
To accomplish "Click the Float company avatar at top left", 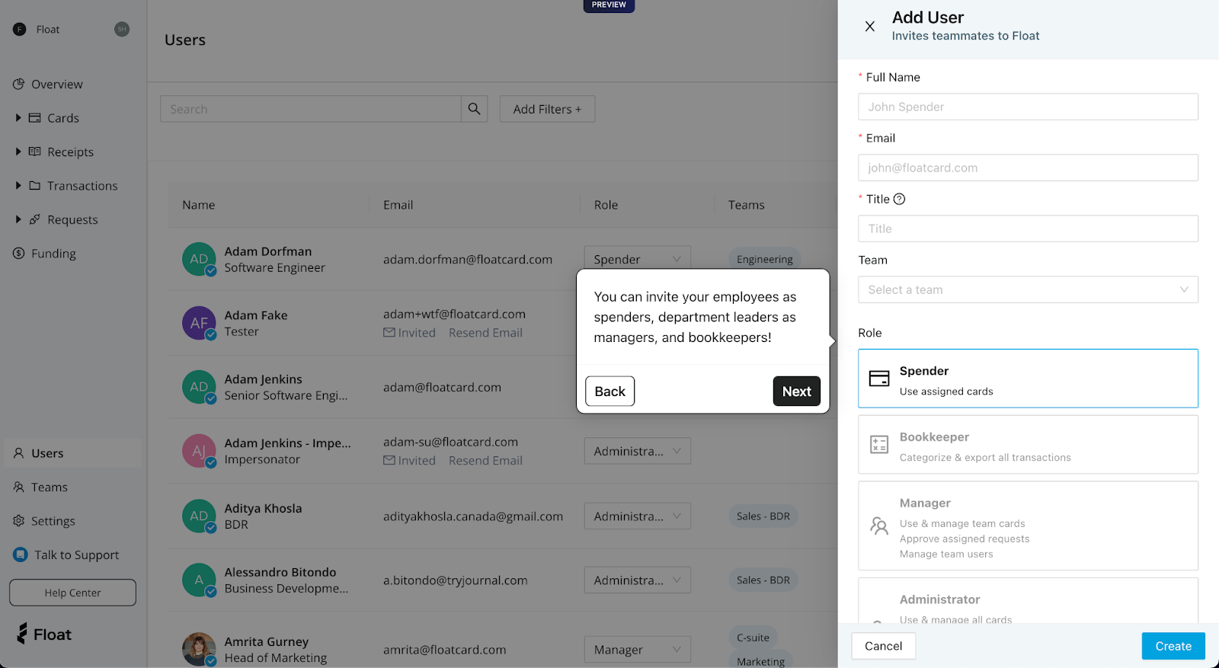I will point(20,29).
